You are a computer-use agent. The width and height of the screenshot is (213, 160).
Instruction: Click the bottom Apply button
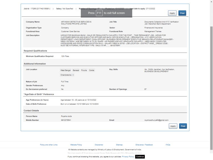[173, 126]
